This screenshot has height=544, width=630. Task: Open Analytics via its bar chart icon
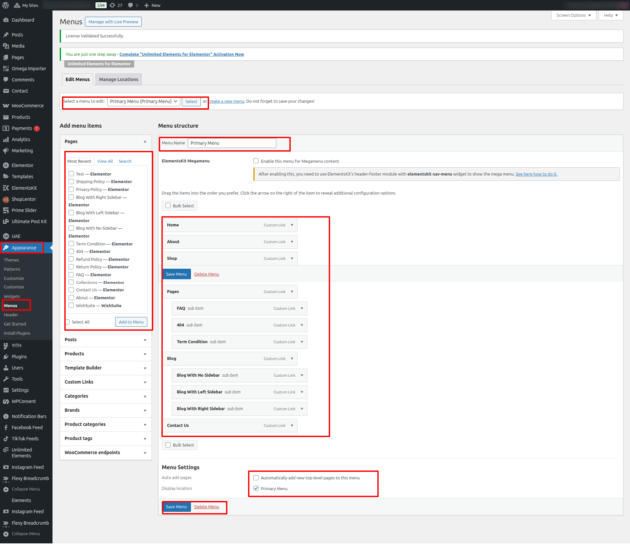click(x=6, y=139)
